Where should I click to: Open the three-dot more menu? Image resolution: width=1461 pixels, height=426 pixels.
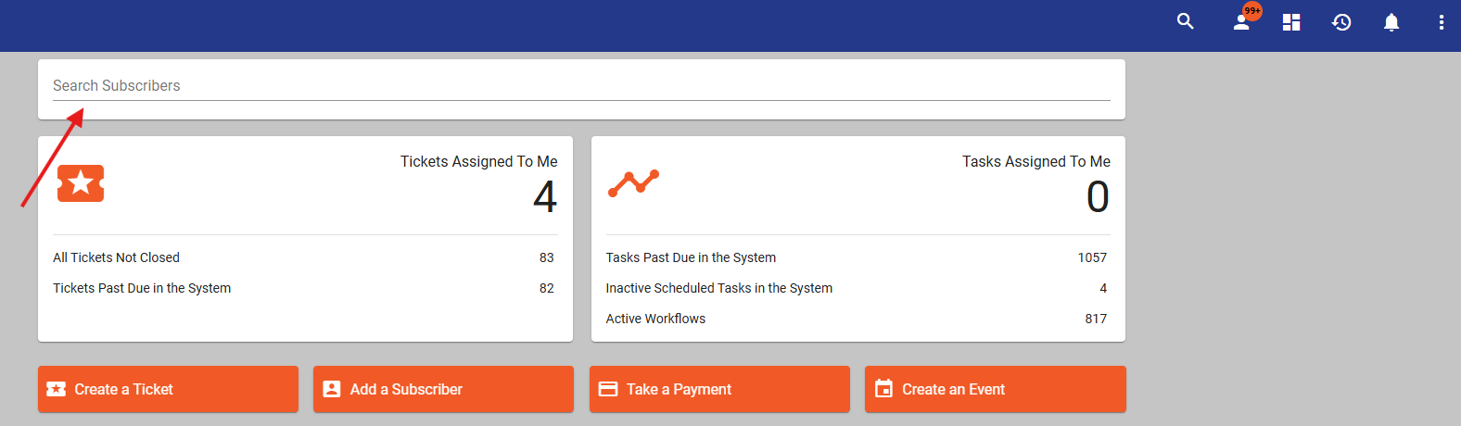tap(1441, 22)
